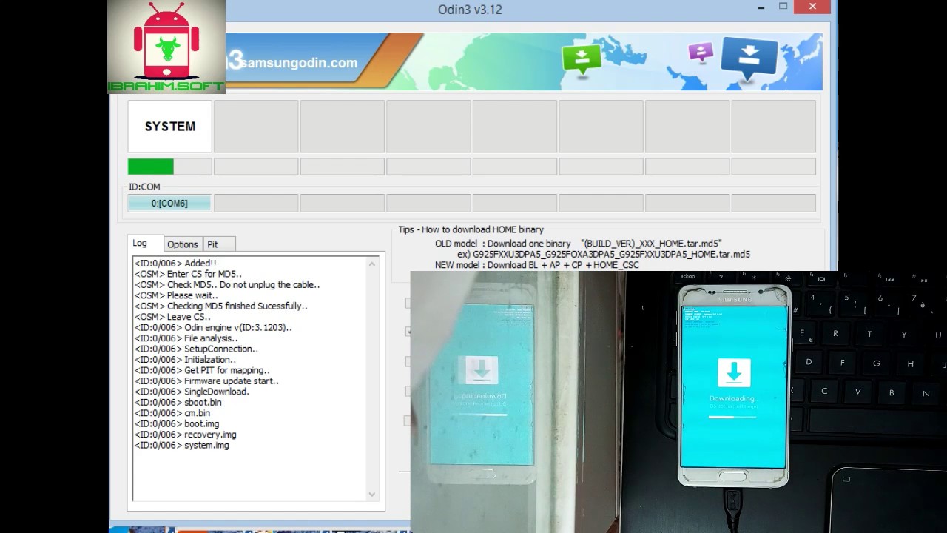
Task: Click "NEW model : Download BL + AP + CP + HOME_CSC"
Action: click(x=537, y=265)
